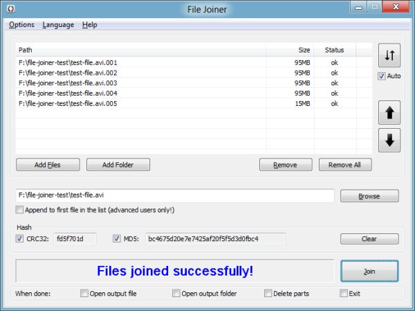Screen dimensions: 415x311
Task: Click the Files joined successfully status bar
Action: point(175,271)
